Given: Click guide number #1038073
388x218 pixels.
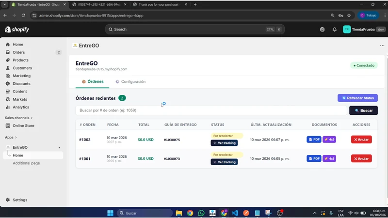Looking at the screenshot, I should (x=172, y=159).
